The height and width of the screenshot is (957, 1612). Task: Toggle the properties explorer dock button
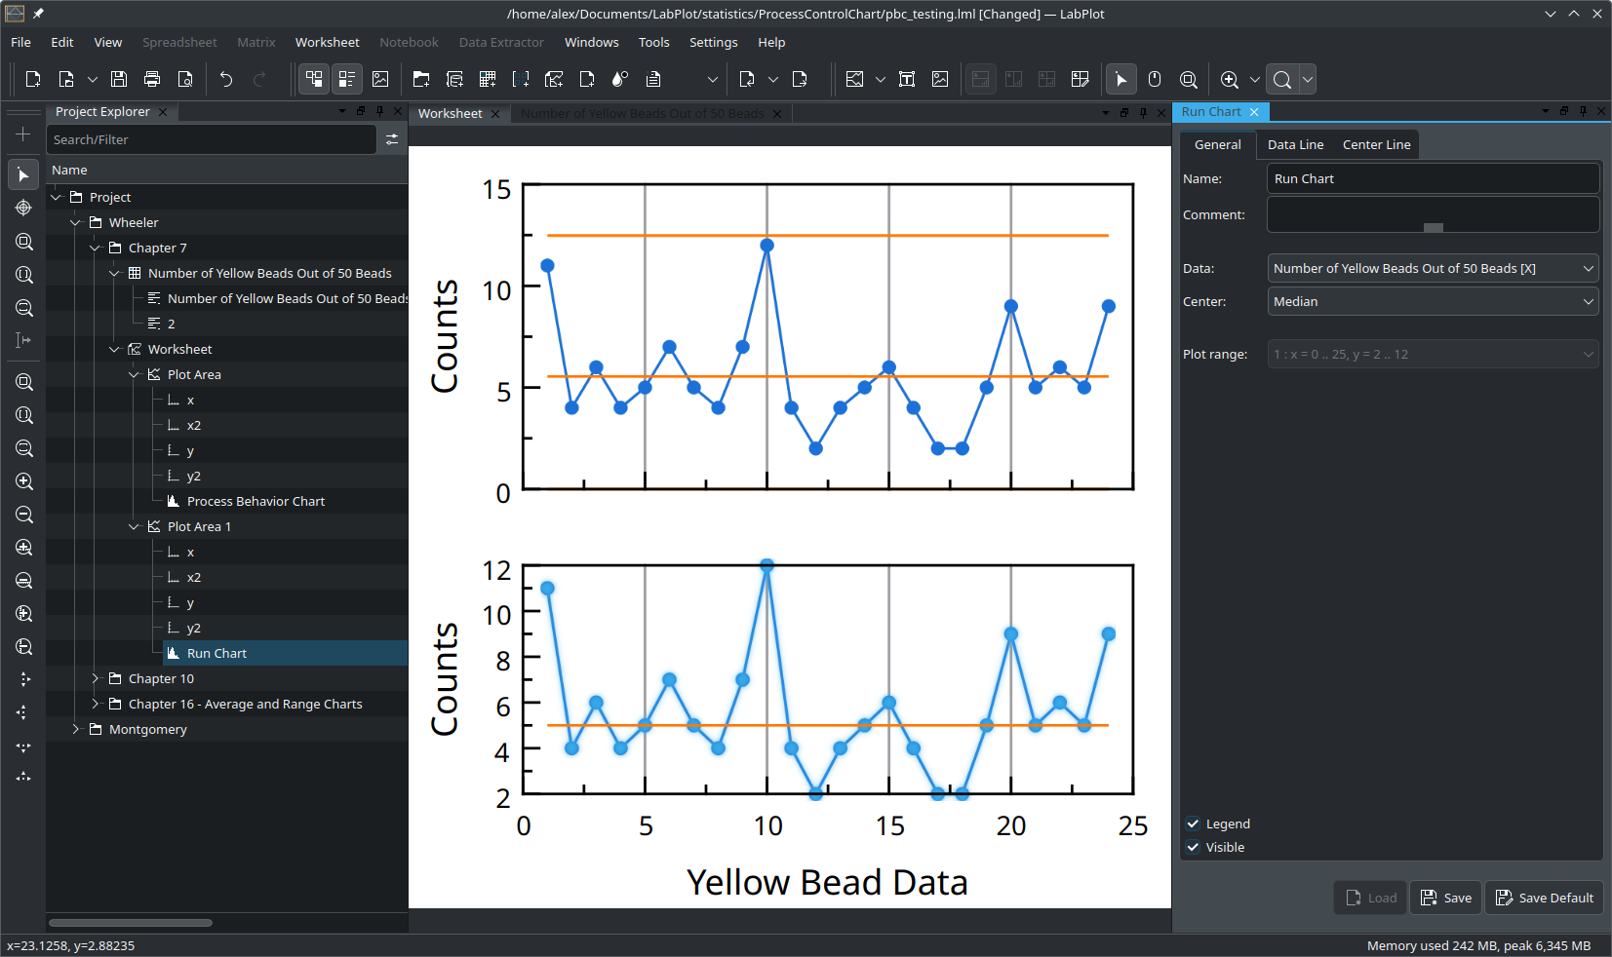(347, 80)
